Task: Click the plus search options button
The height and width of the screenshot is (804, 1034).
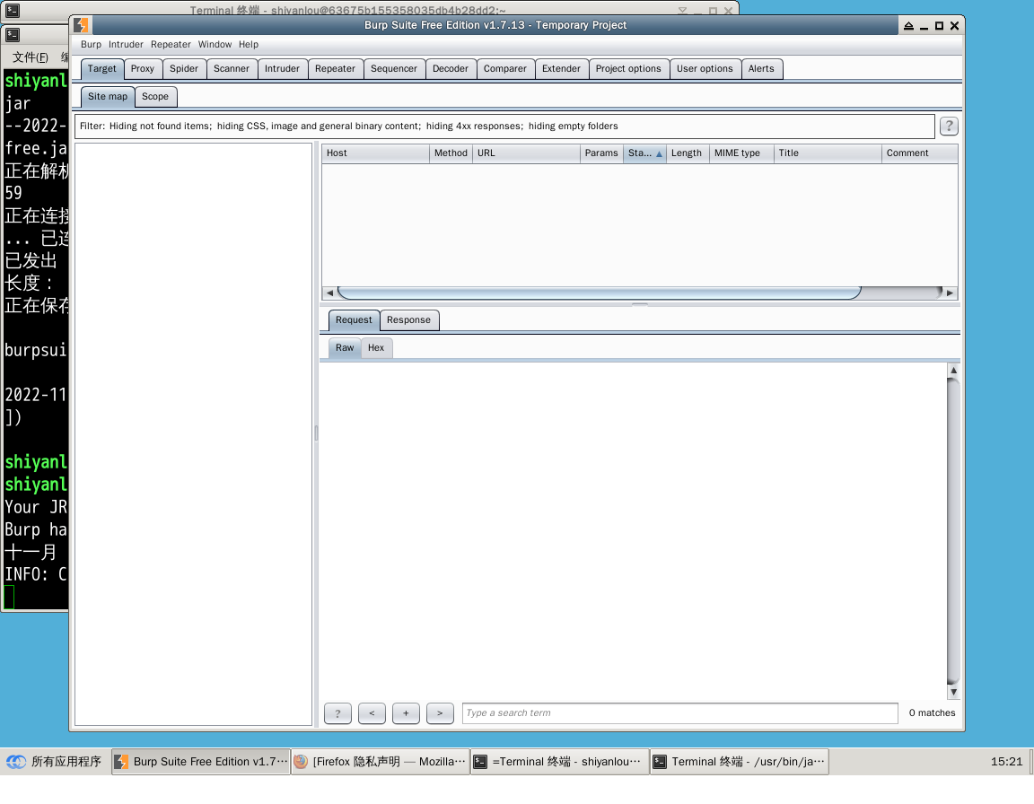Action: pyautogui.click(x=406, y=713)
